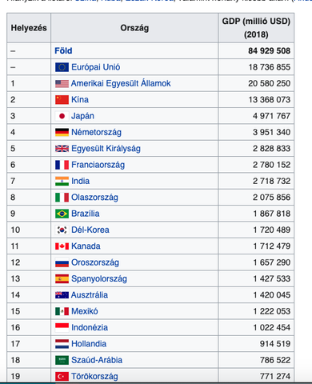
Task: Open the Olaszország link
Action: click(94, 198)
